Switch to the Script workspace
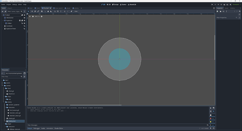The width and height of the screenshot is (242, 131). (115, 5)
